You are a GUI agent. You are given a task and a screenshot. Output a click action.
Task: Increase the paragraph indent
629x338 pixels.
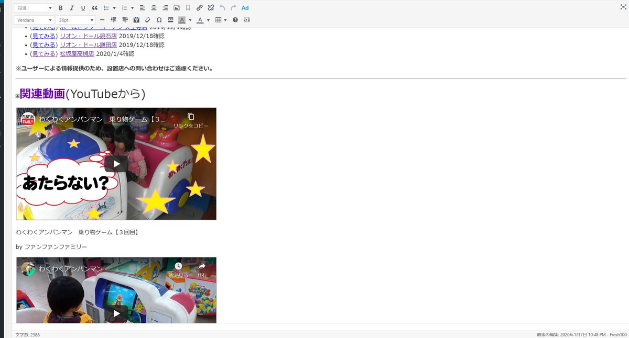pos(125,20)
